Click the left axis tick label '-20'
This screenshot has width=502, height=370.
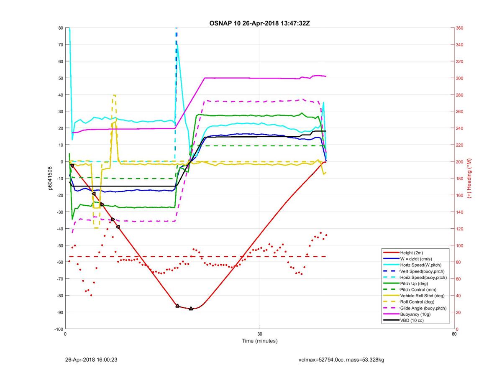click(59, 195)
